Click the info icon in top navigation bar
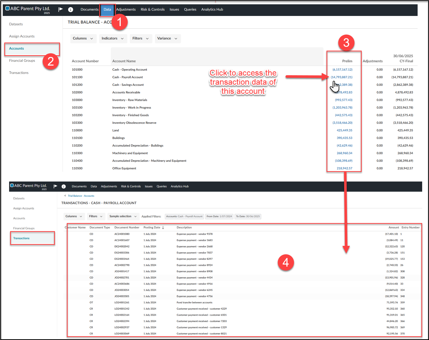The image size is (429, 340). (x=71, y=10)
